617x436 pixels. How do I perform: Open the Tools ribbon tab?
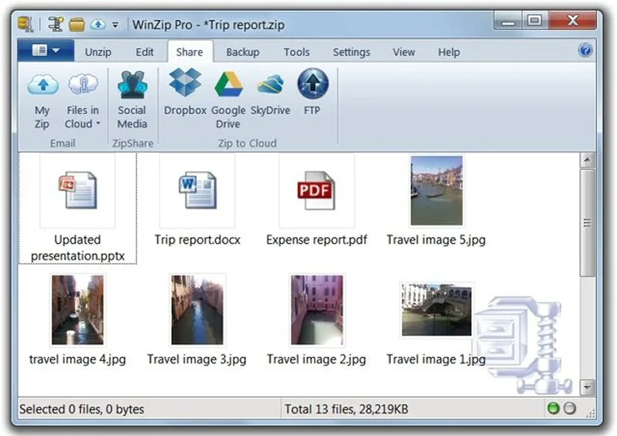(297, 52)
